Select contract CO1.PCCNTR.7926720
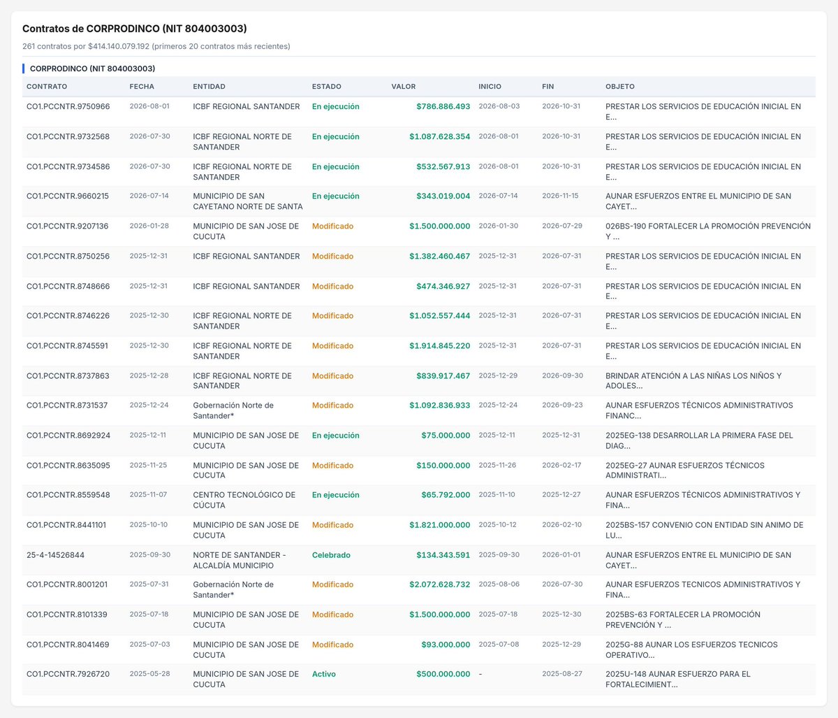Viewport: 838px width, 718px height. click(x=68, y=674)
